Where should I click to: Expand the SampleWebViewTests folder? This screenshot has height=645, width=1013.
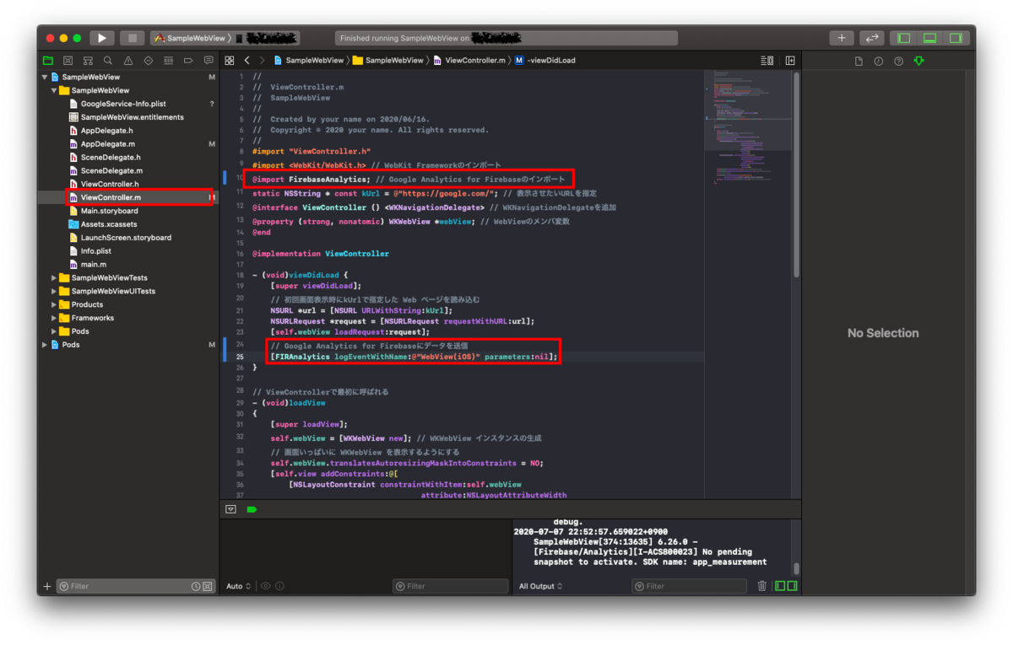click(x=54, y=277)
